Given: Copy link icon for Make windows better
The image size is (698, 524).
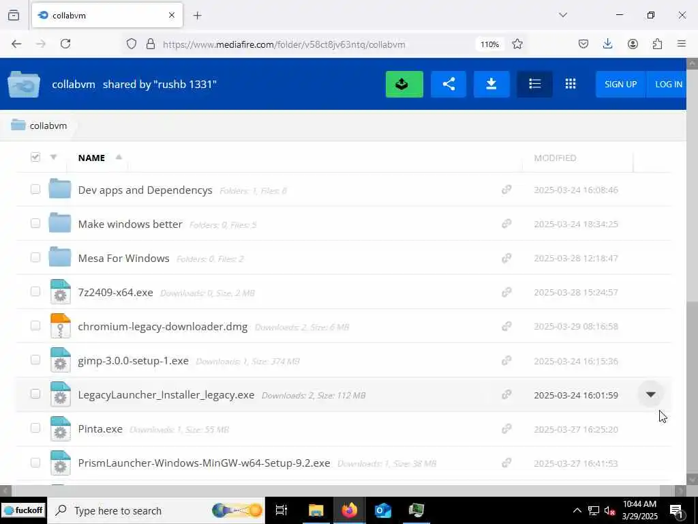Looking at the screenshot, I should click(x=506, y=224).
